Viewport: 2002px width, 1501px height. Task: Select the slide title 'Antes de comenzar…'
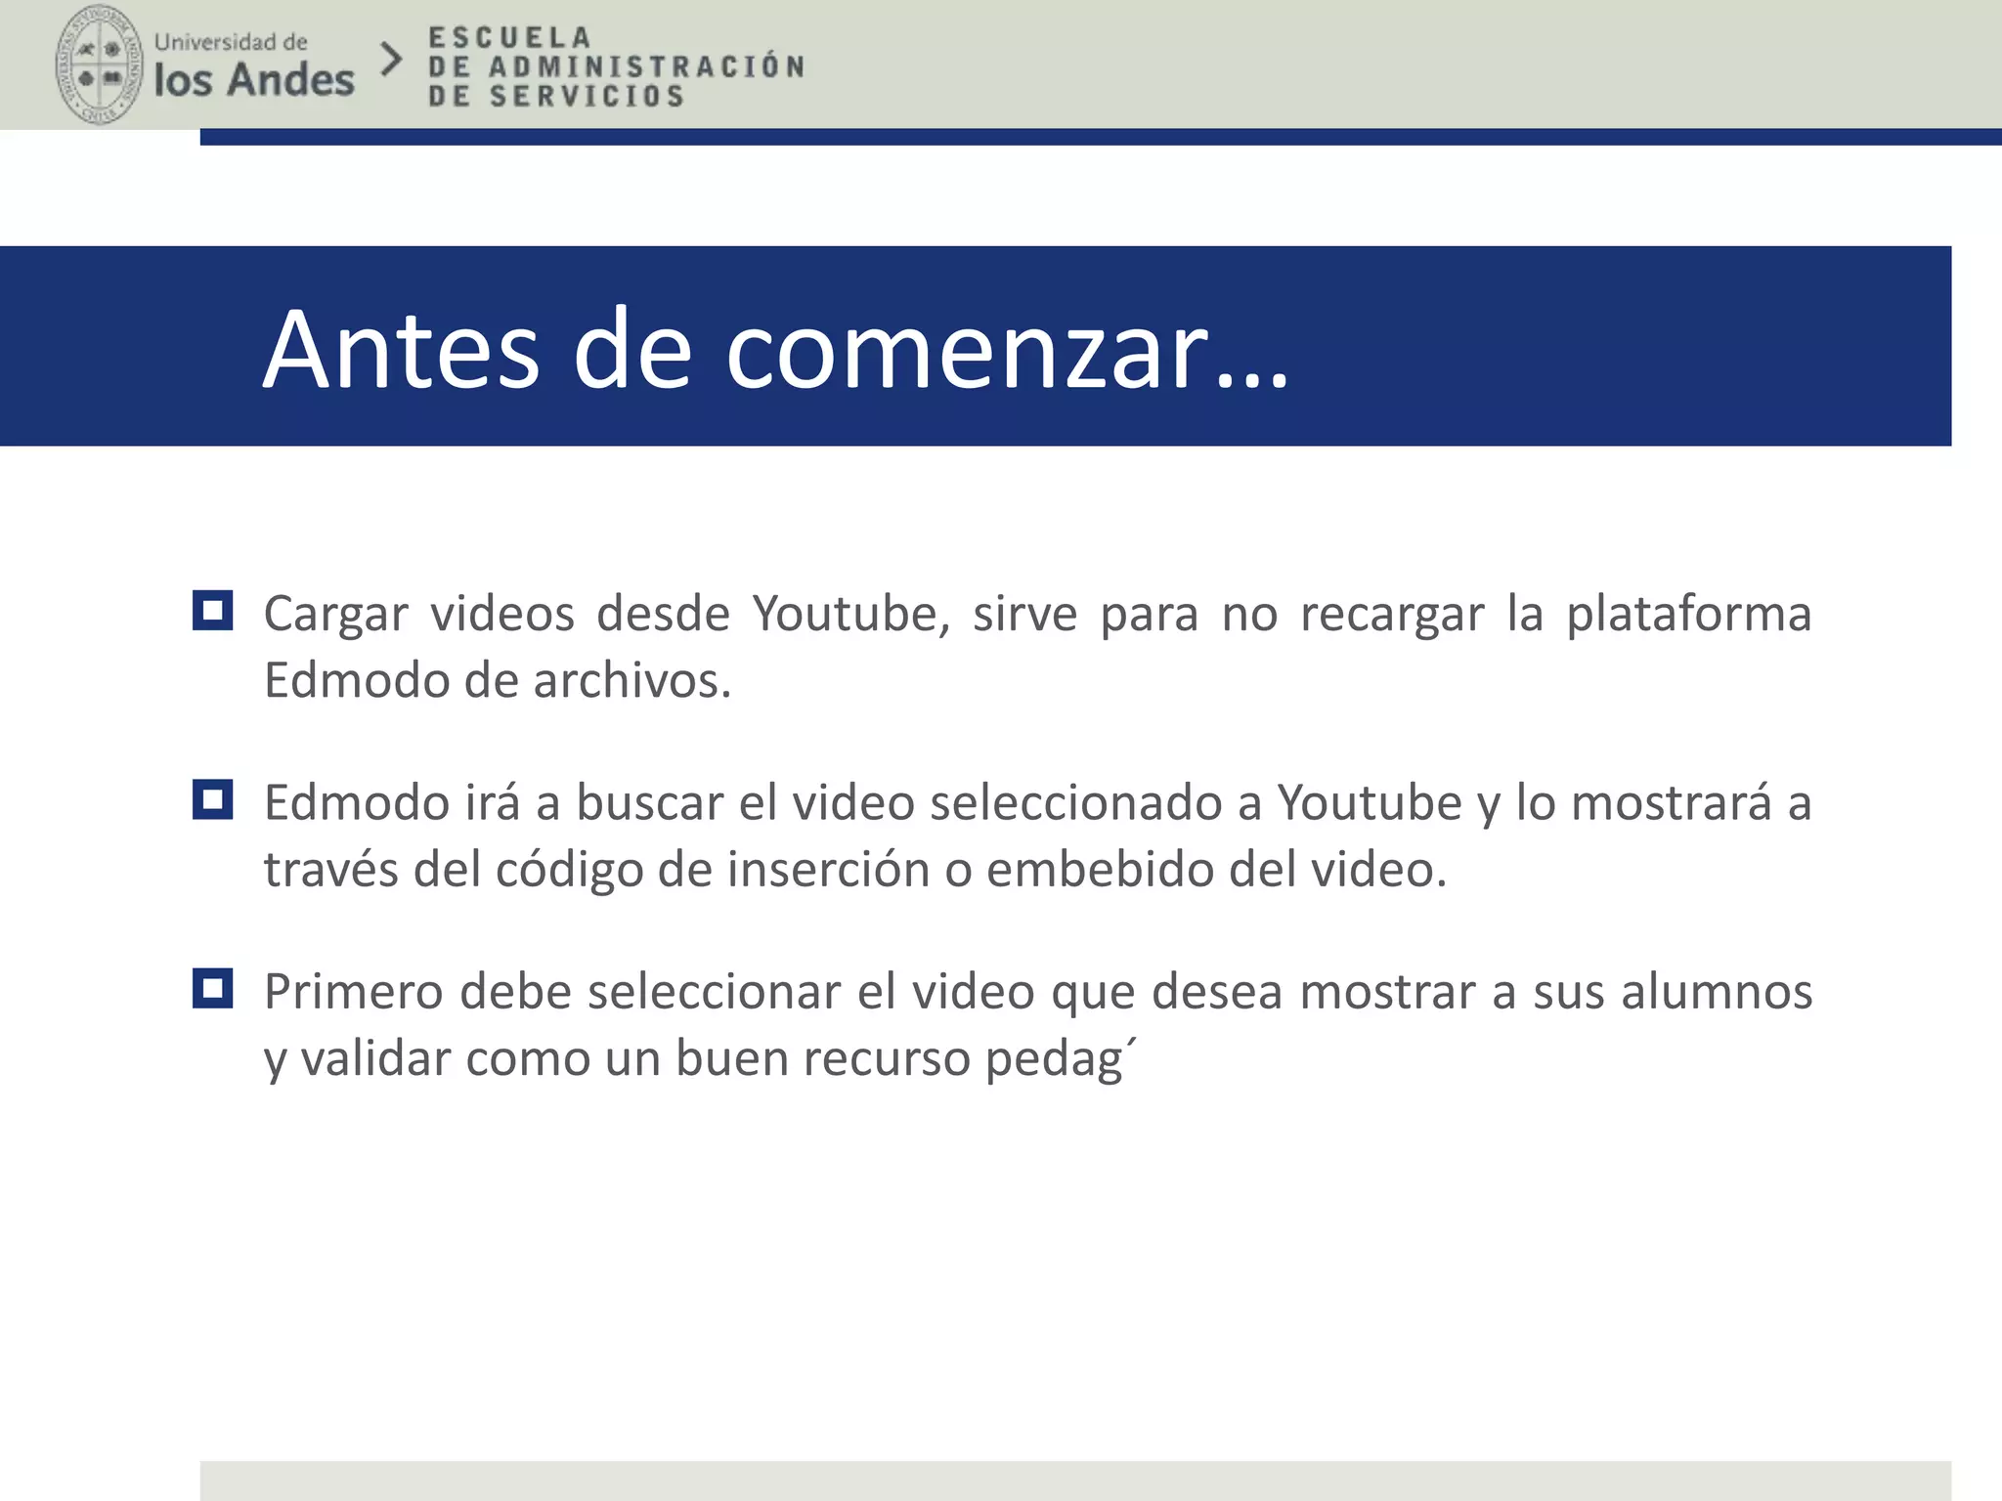point(776,349)
